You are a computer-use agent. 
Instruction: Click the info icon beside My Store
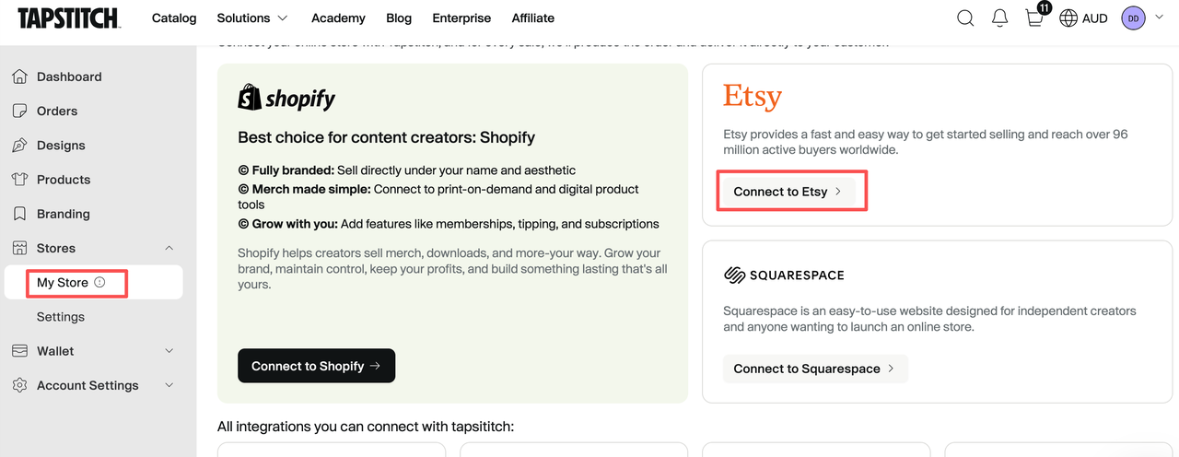pyautogui.click(x=99, y=283)
